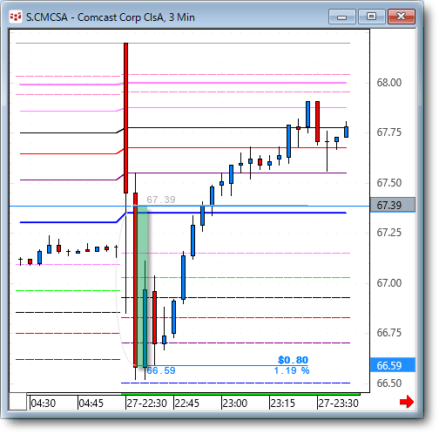Click the tall red candle at session open

coord(125,118)
